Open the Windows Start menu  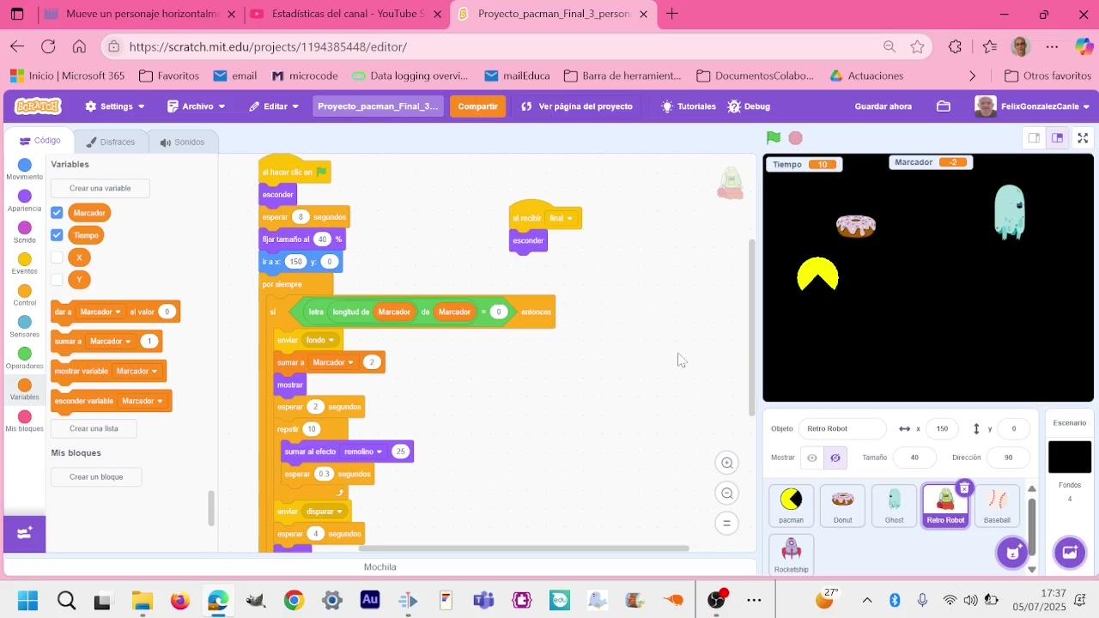pos(27,600)
